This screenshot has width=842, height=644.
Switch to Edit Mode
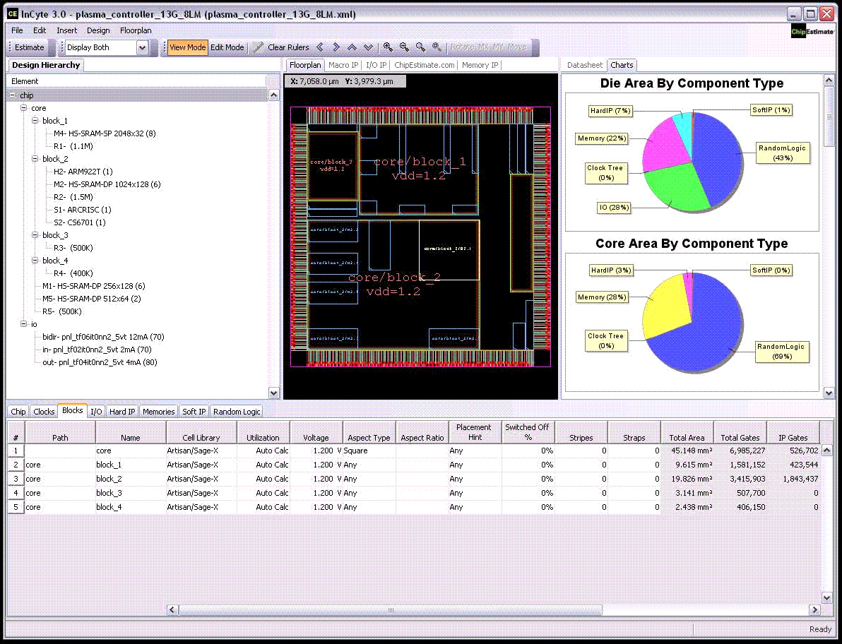click(227, 47)
